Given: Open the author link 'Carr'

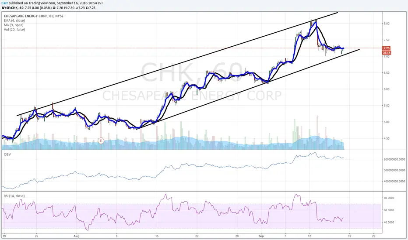Looking at the screenshot, I should (4, 3).
